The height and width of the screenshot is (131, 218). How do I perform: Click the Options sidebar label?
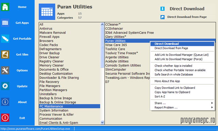click(x=22, y=70)
